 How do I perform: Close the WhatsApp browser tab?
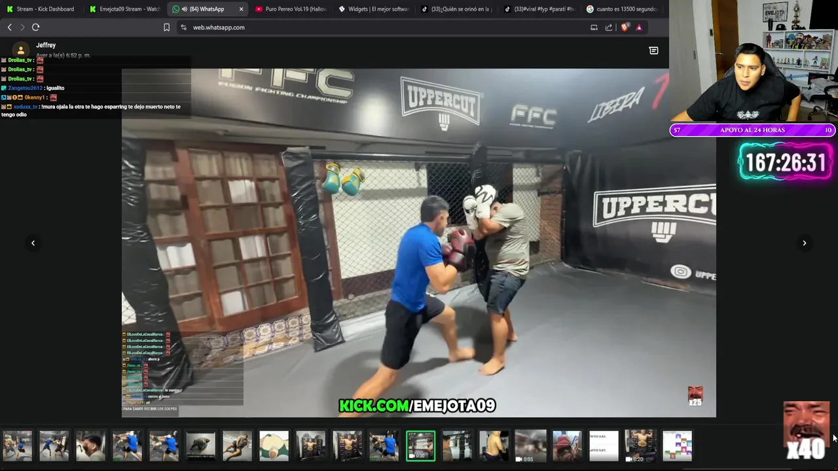241,9
